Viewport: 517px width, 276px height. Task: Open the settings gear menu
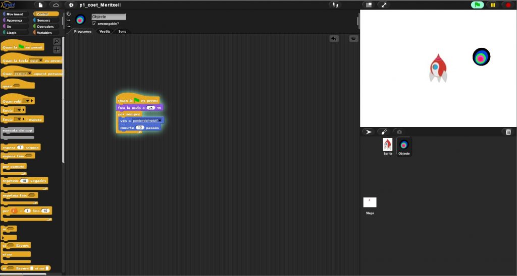[x=71, y=5]
